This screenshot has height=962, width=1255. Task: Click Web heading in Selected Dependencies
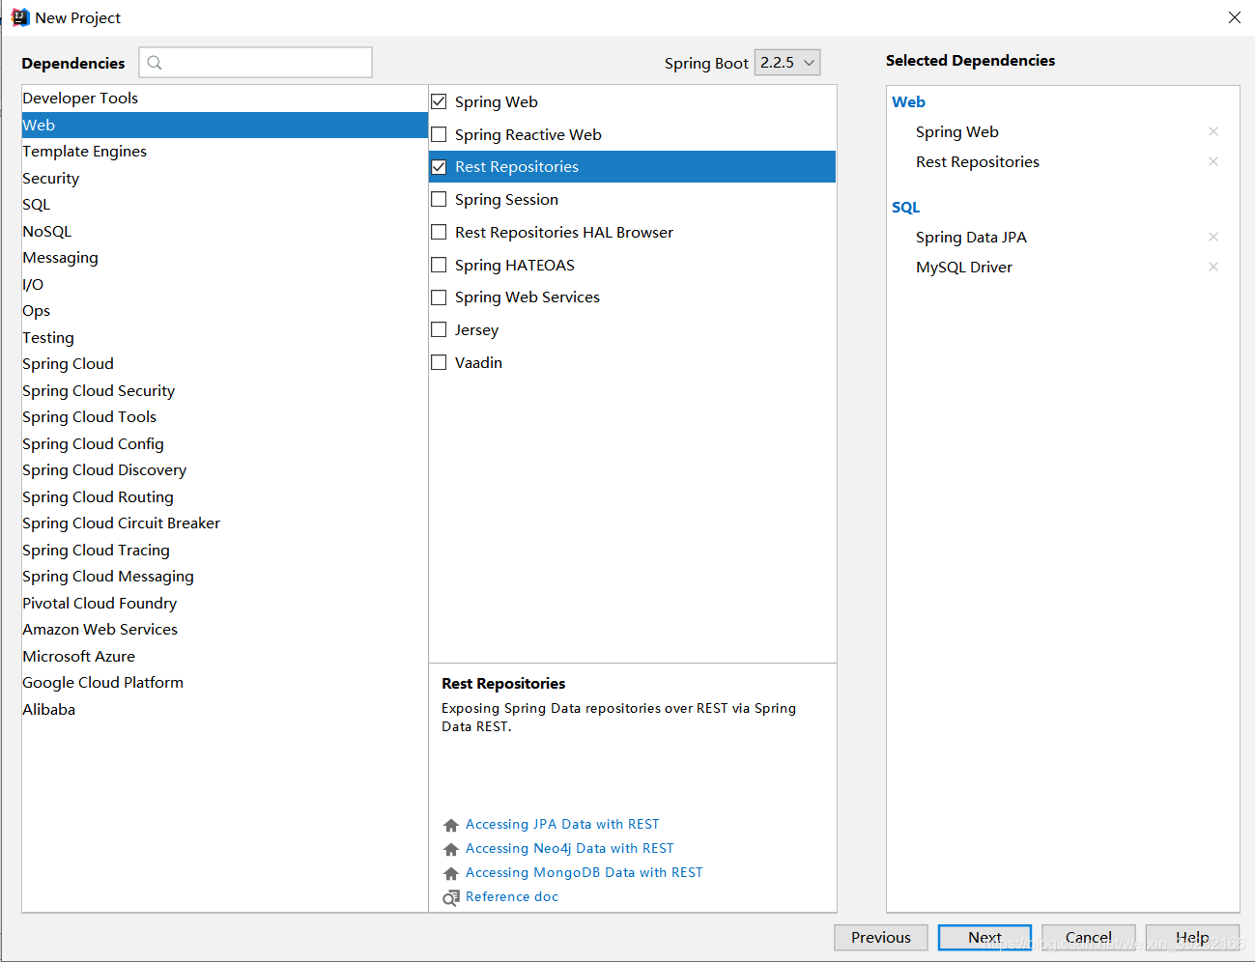(908, 102)
